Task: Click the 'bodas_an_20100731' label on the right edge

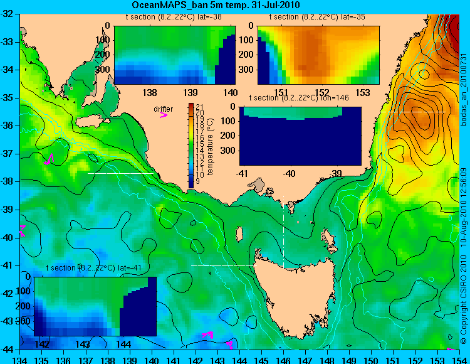Action: [x=464, y=90]
